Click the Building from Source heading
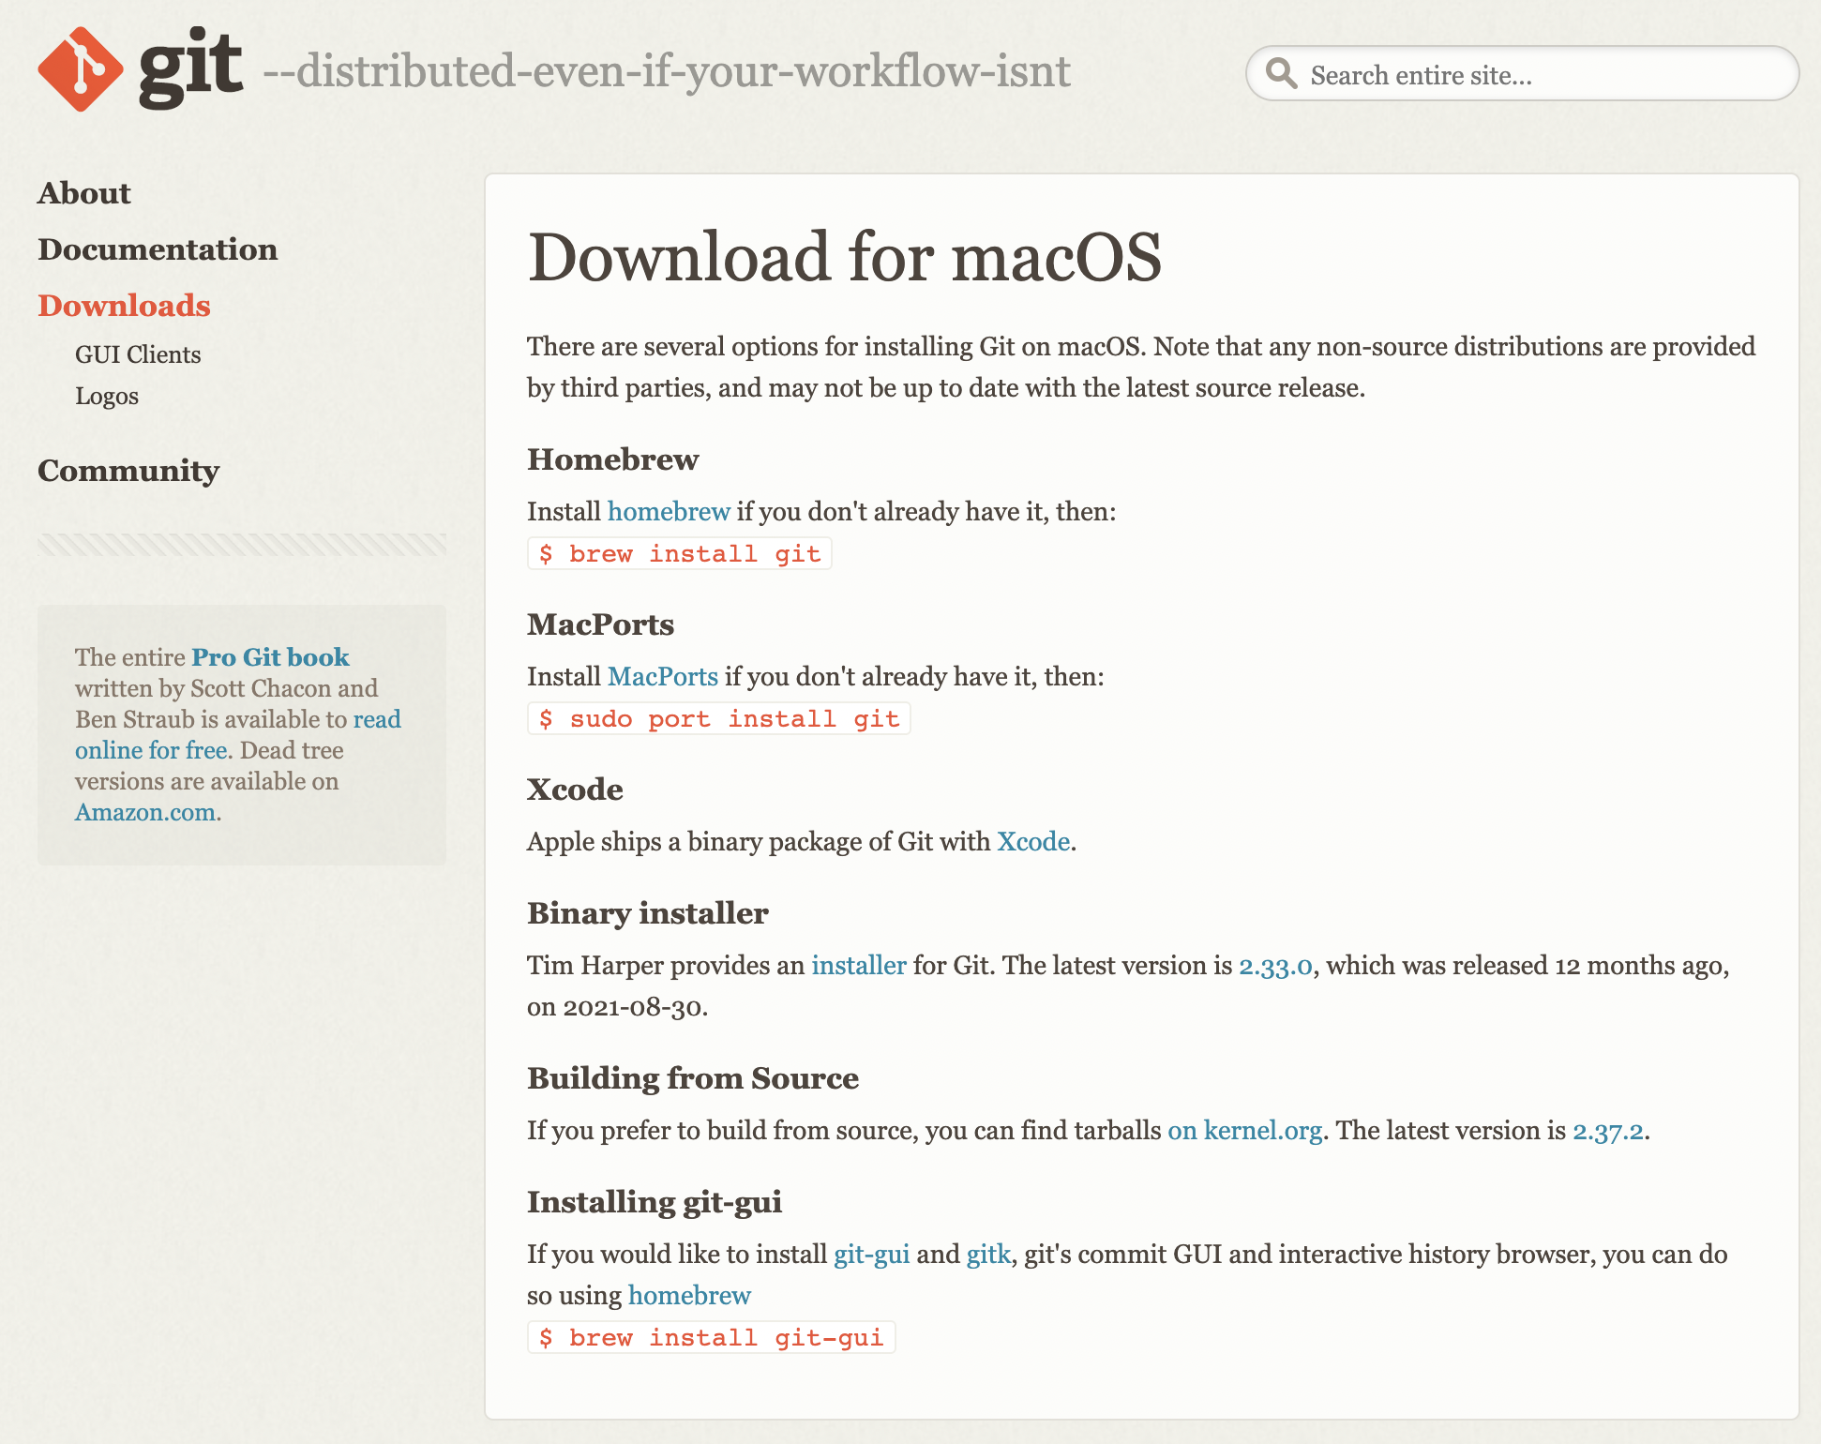Viewport: 1821px width, 1444px height. 693,1078
